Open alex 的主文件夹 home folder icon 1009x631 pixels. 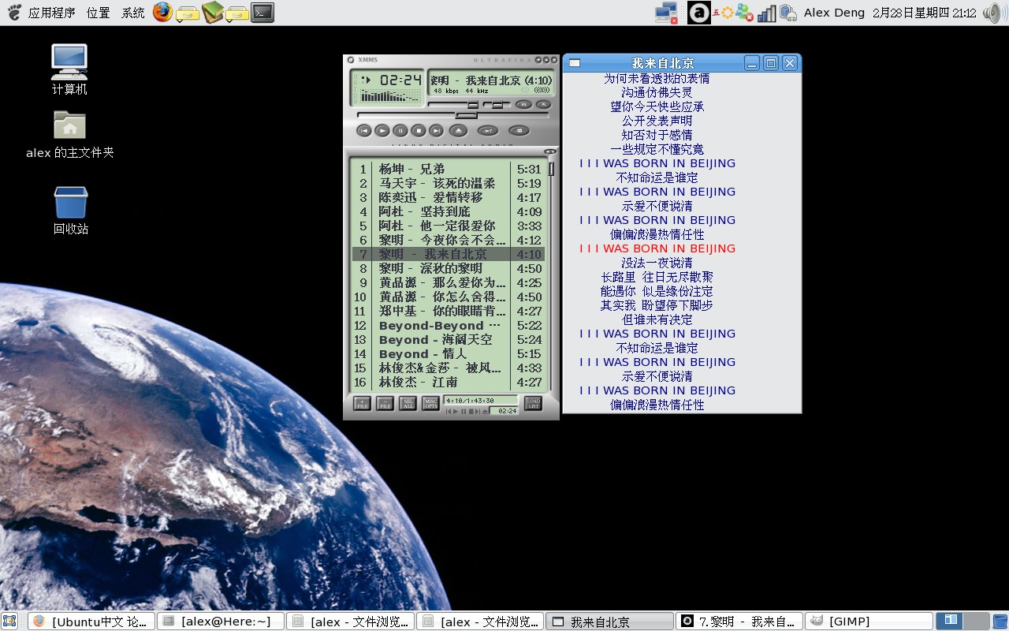[x=69, y=134]
